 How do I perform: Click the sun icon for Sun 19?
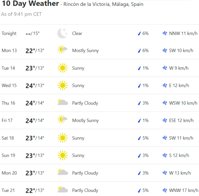(62, 155)
